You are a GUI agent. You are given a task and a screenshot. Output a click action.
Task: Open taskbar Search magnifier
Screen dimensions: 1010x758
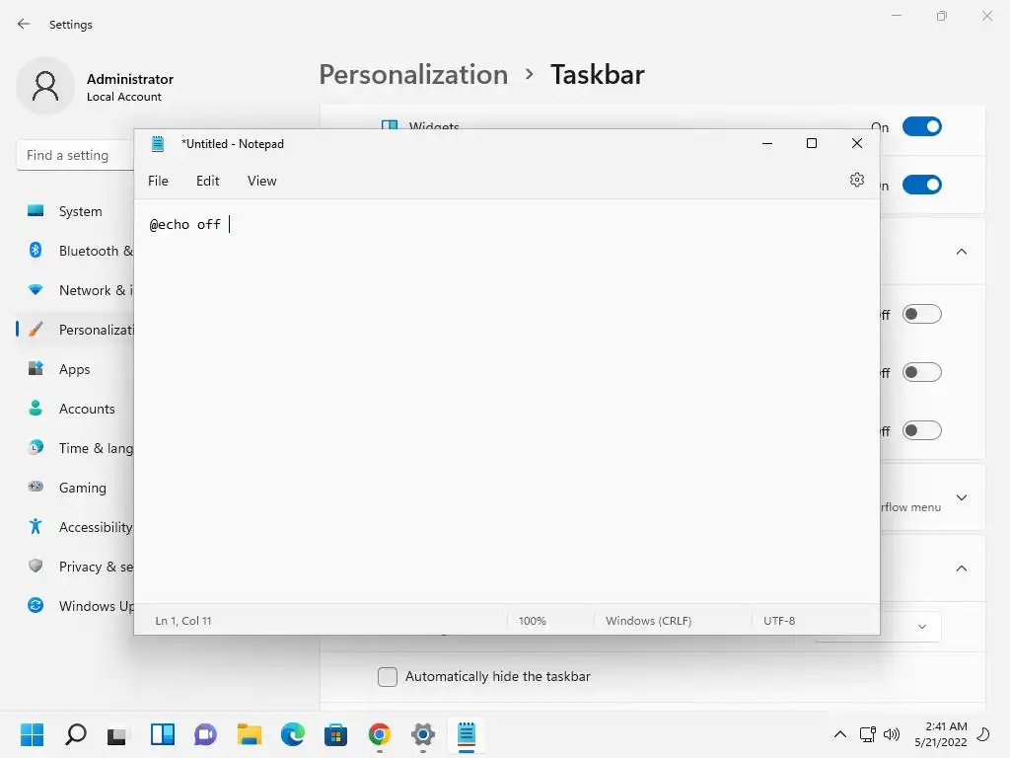(76, 734)
